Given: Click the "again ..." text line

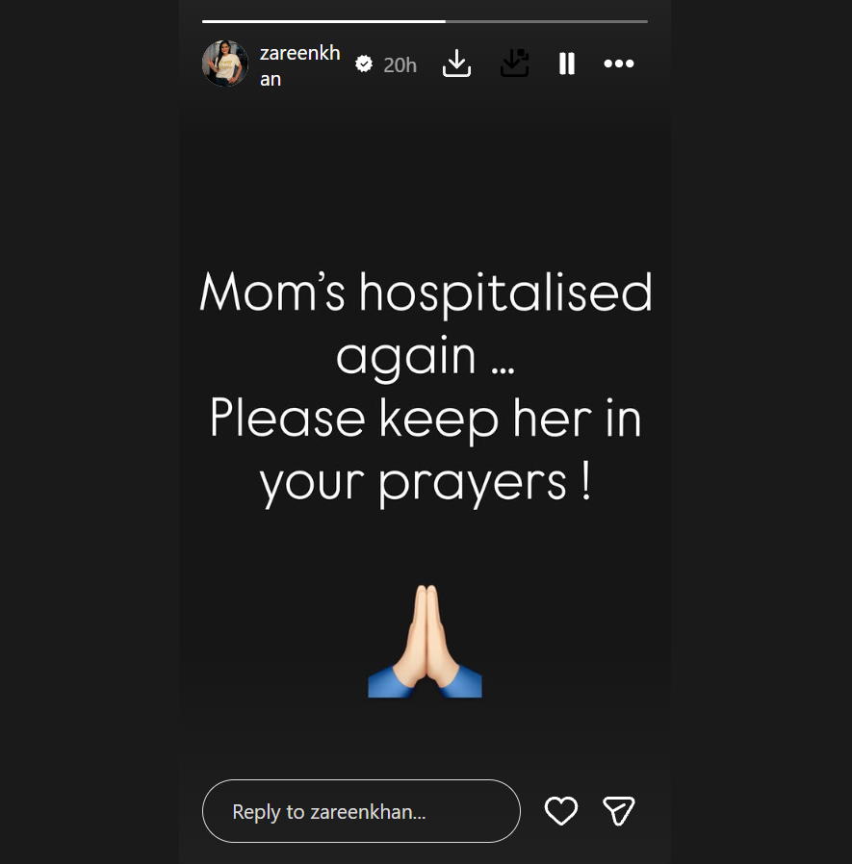Looking at the screenshot, I should tap(426, 357).
